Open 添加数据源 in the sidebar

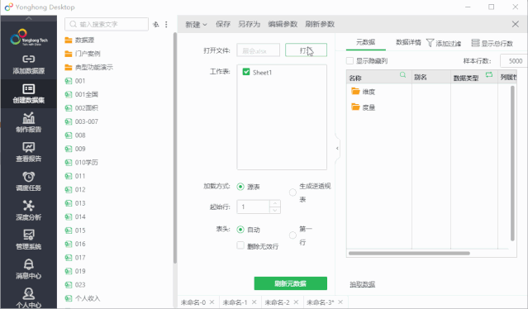29,64
